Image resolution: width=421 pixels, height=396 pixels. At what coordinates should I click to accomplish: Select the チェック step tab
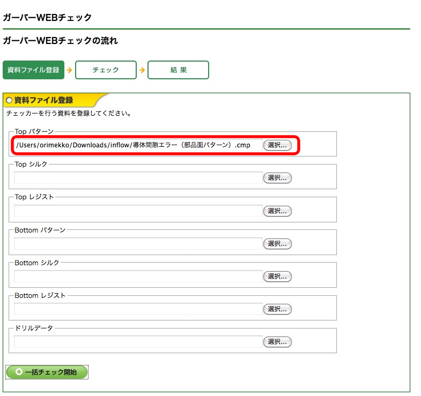pyautogui.click(x=106, y=70)
